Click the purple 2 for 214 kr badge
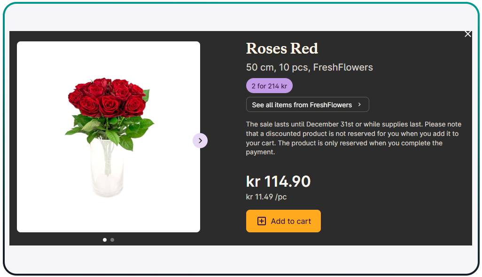The image size is (482, 277). [269, 86]
